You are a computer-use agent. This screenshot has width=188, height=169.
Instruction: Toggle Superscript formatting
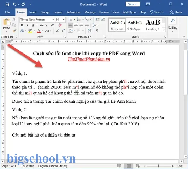[52, 25]
